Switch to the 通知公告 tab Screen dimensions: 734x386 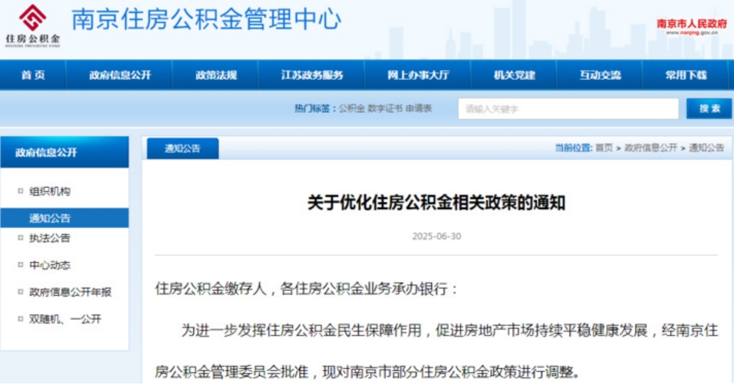click(x=182, y=149)
